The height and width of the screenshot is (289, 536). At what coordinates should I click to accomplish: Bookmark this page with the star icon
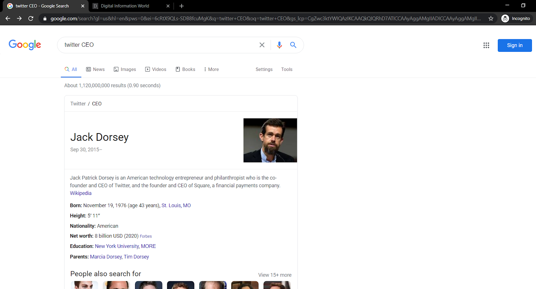[x=491, y=18]
